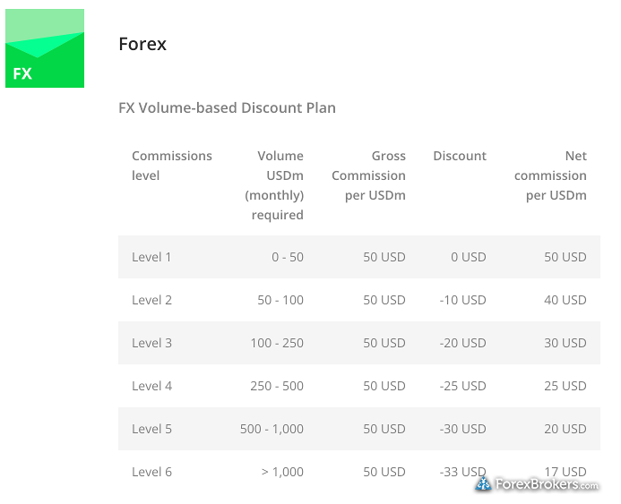Viewport: 621px width, 504px height.
Task: Click the ForexBrokers.com watermark logo
Action: click(x=537, y=483)
